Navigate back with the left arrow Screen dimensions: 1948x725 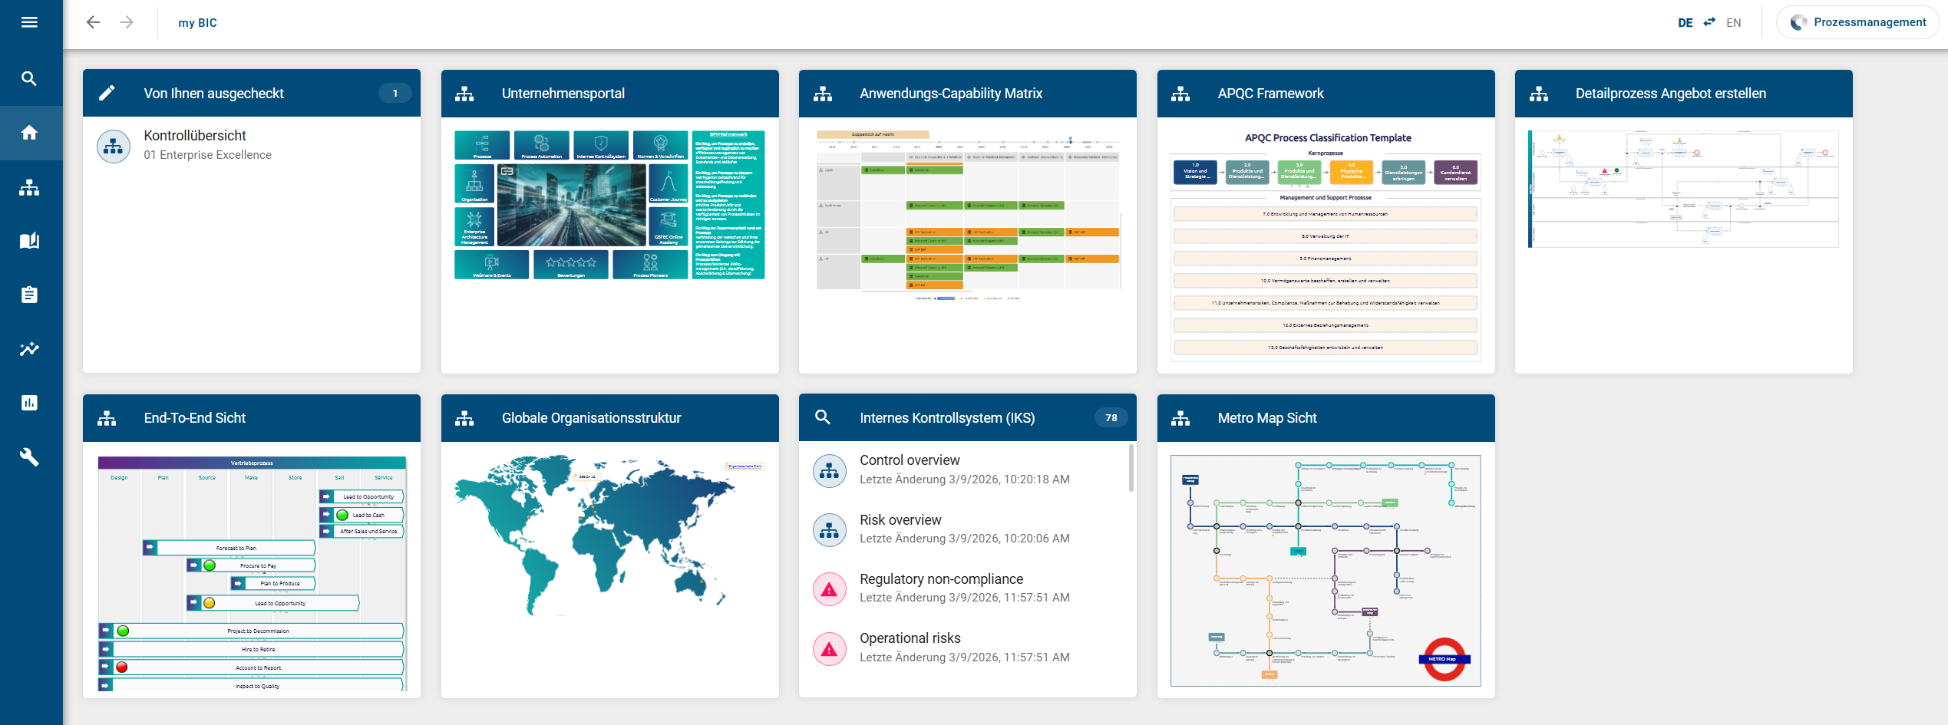tap(93, 22)
